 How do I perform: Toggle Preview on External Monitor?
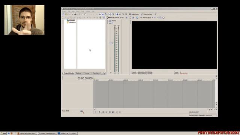pos(137,18)
